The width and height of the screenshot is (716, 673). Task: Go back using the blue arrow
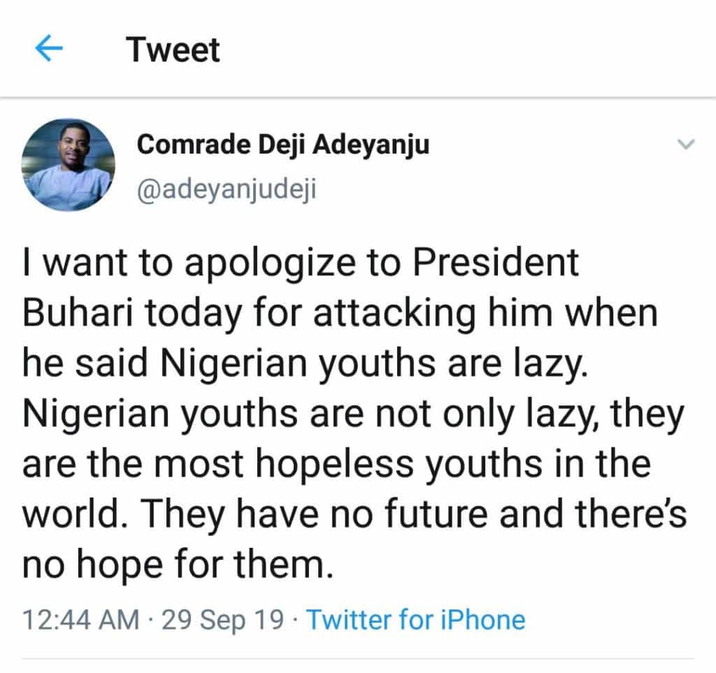pos(49,50)
